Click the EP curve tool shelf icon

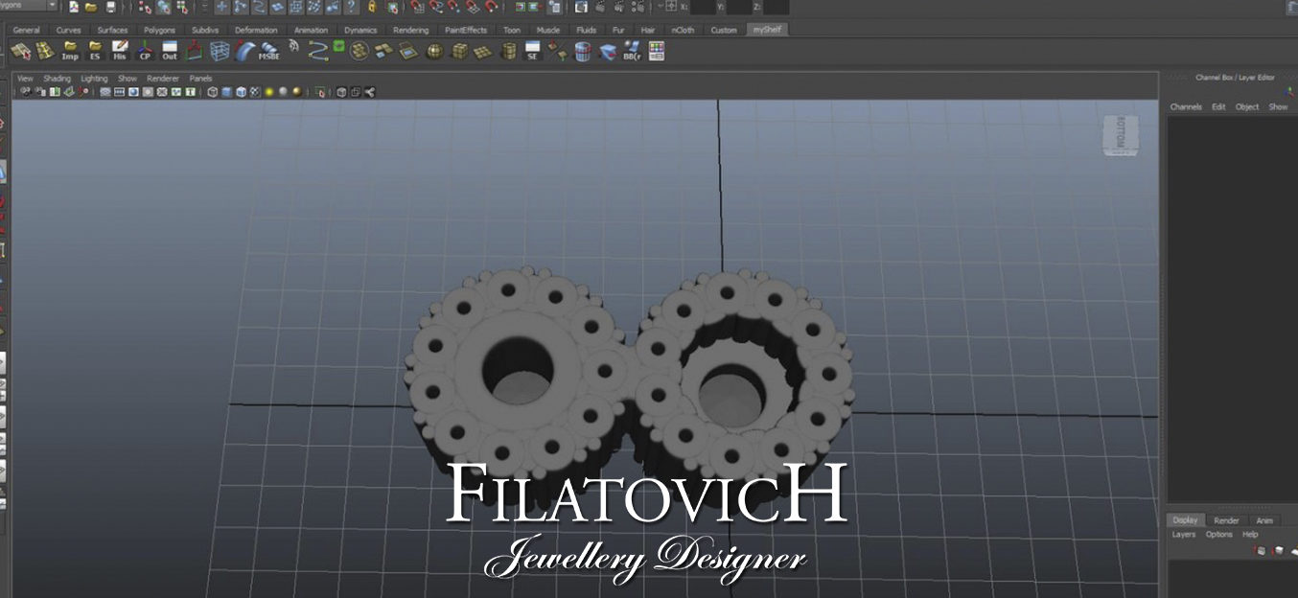point(317,51)
